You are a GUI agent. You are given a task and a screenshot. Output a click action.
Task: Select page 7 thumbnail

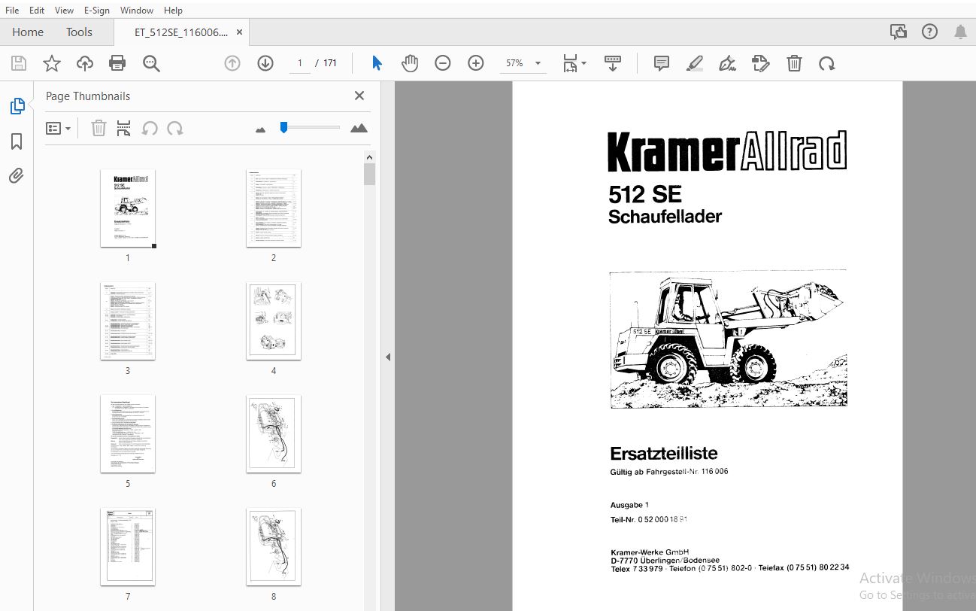(128, 547)
